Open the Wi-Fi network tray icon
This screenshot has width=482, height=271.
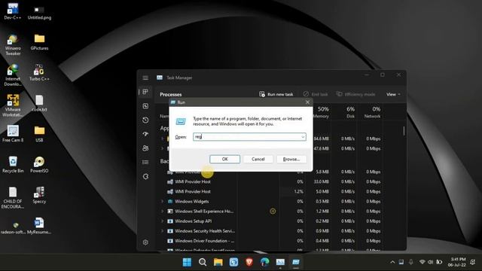pos(422,262)
